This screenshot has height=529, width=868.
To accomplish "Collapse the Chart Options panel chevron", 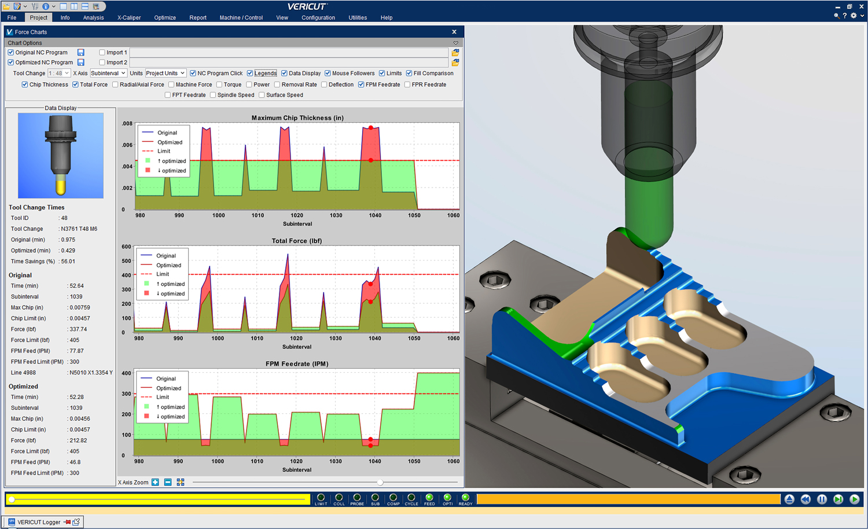I will pyautogui.click(x=455, y=42).
